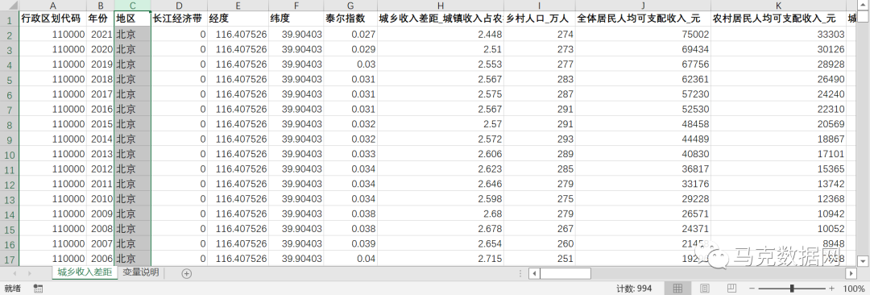The height and width of the screenshot is (295, 870).
Task: Select the income gap cell 2.448
Action: coord(440,35)
